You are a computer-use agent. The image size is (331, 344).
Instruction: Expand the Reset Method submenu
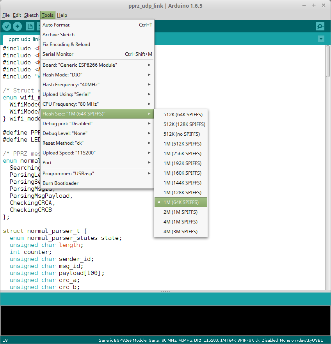pos(97,143)
